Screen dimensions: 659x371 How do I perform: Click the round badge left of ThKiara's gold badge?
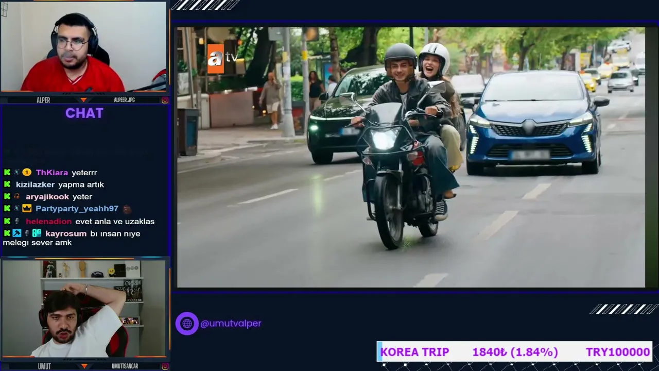(x=16, y=173)
